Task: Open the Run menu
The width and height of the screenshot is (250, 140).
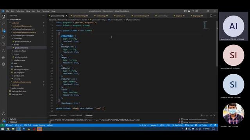Action: (38, 11)
